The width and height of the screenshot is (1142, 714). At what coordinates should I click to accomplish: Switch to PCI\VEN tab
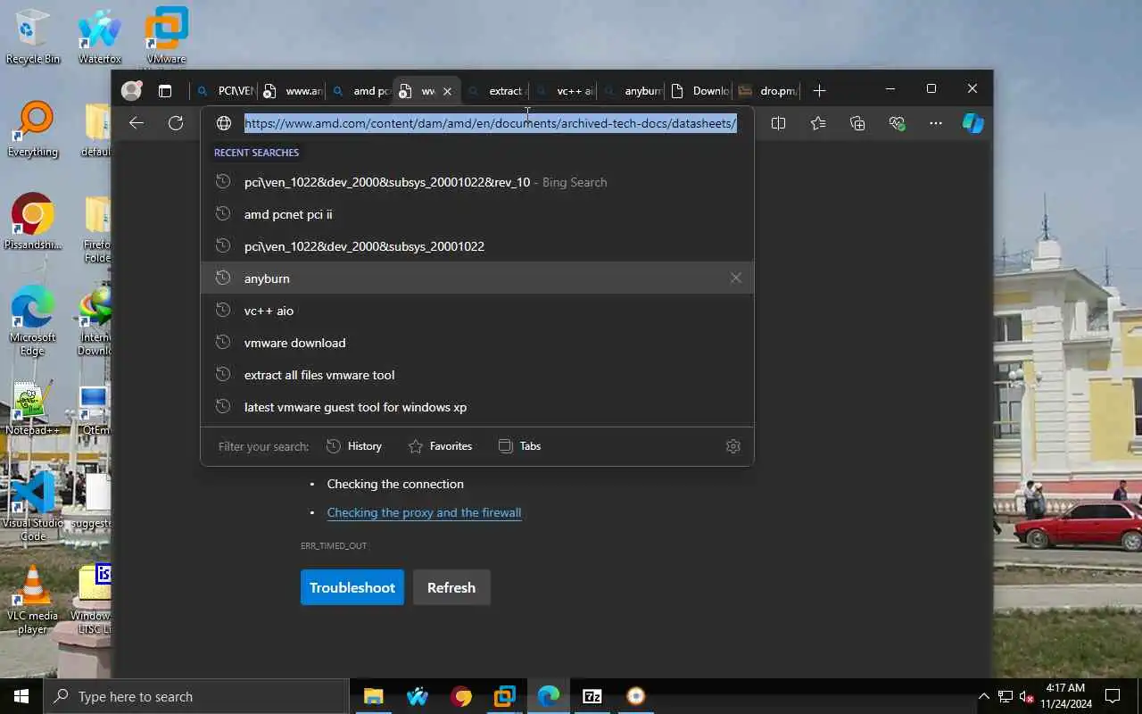tap(226, 91)
